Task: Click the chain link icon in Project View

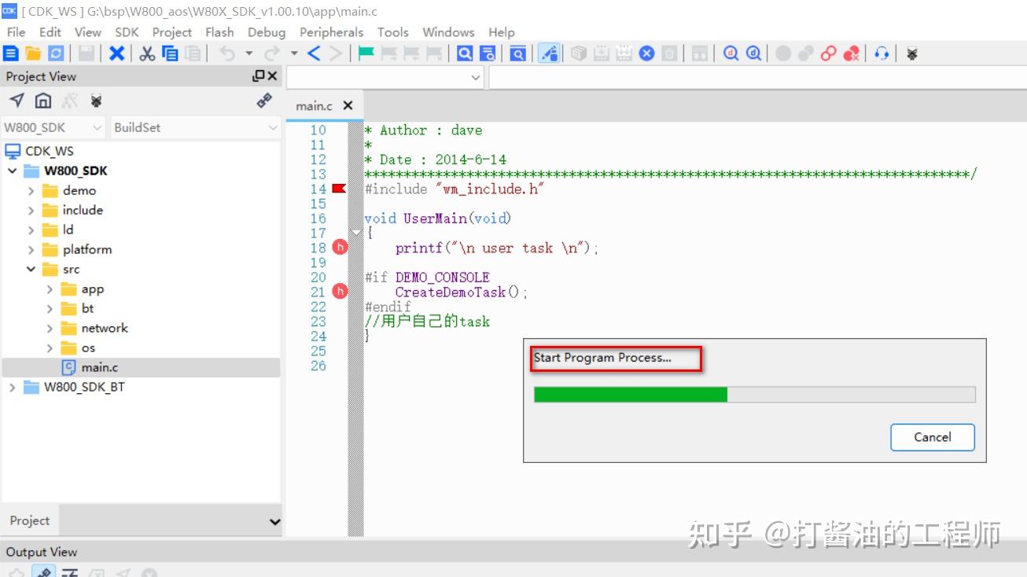Action: tap(263, 101)
